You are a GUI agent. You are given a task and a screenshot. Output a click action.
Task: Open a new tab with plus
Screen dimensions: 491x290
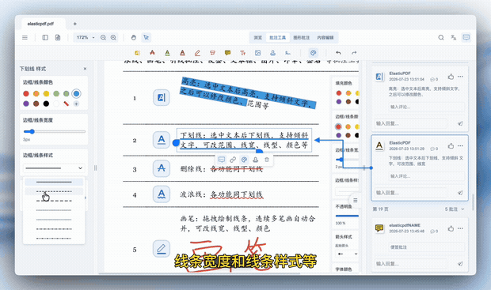pos(75,24)
